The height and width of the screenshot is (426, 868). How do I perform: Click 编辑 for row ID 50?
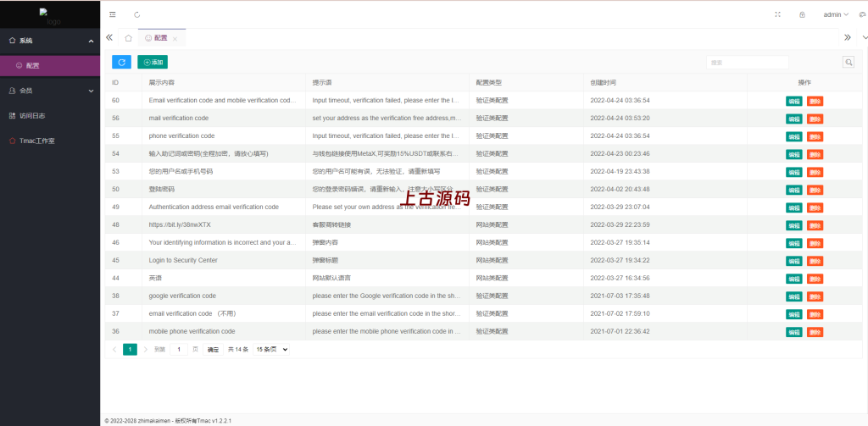(x=793, y=190)
